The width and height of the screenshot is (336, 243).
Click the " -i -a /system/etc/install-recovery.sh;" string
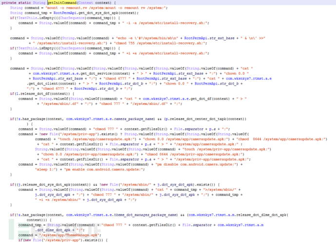166,23
